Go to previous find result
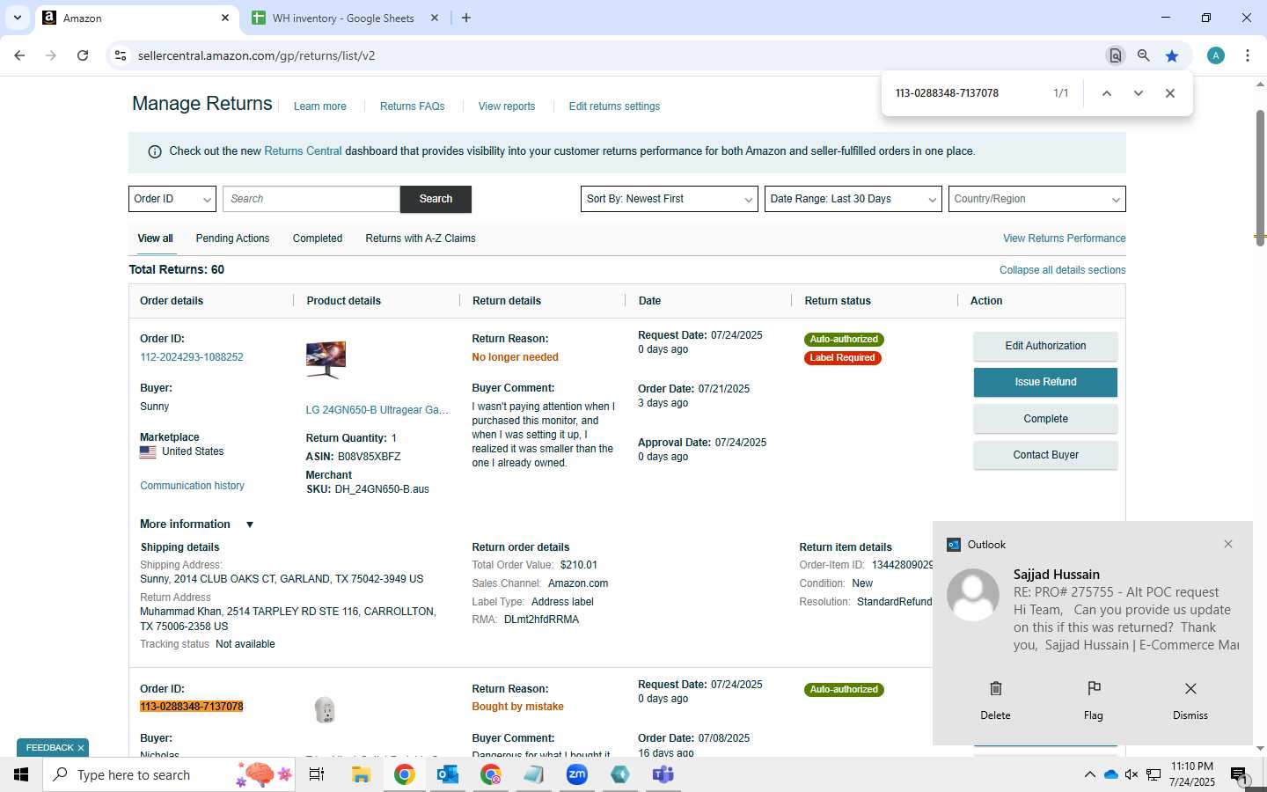1267x792 pixels. click(1107, 93)
